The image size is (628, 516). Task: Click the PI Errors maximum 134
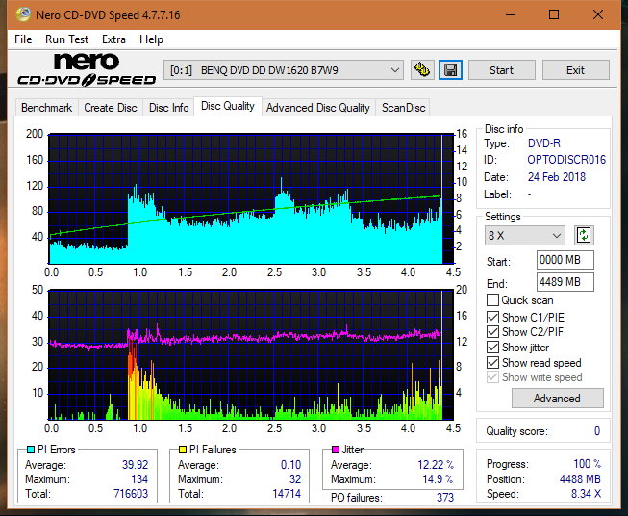coord(139,479)
